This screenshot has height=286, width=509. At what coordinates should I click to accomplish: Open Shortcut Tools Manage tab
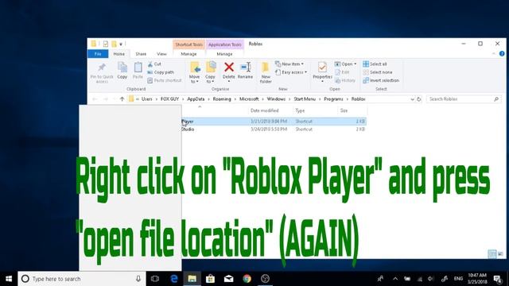[x=188, y=54]
